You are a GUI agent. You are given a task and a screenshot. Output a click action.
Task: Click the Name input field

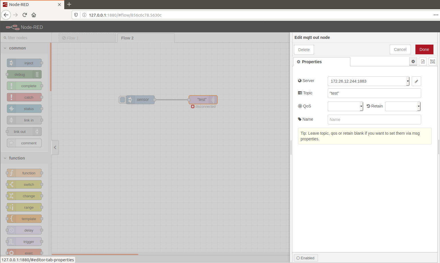pos(374,119)
